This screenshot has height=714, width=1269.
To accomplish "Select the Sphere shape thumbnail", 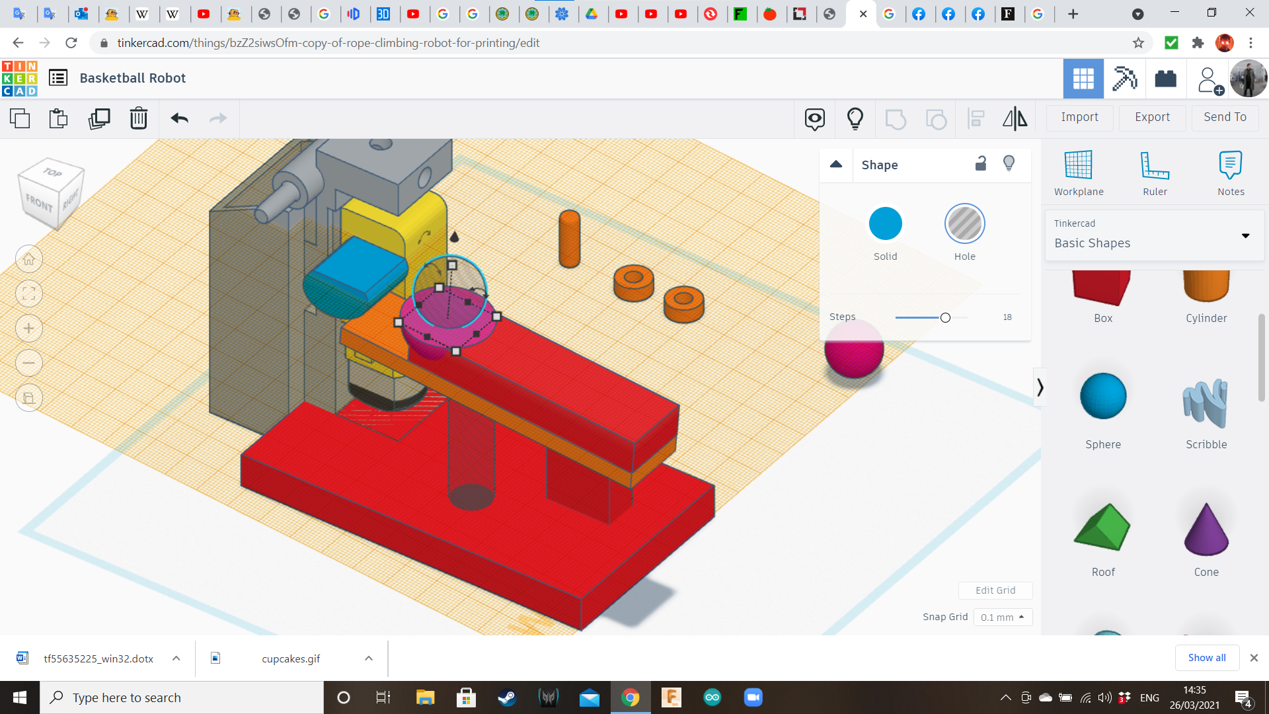I will (x=1102, y=396).
